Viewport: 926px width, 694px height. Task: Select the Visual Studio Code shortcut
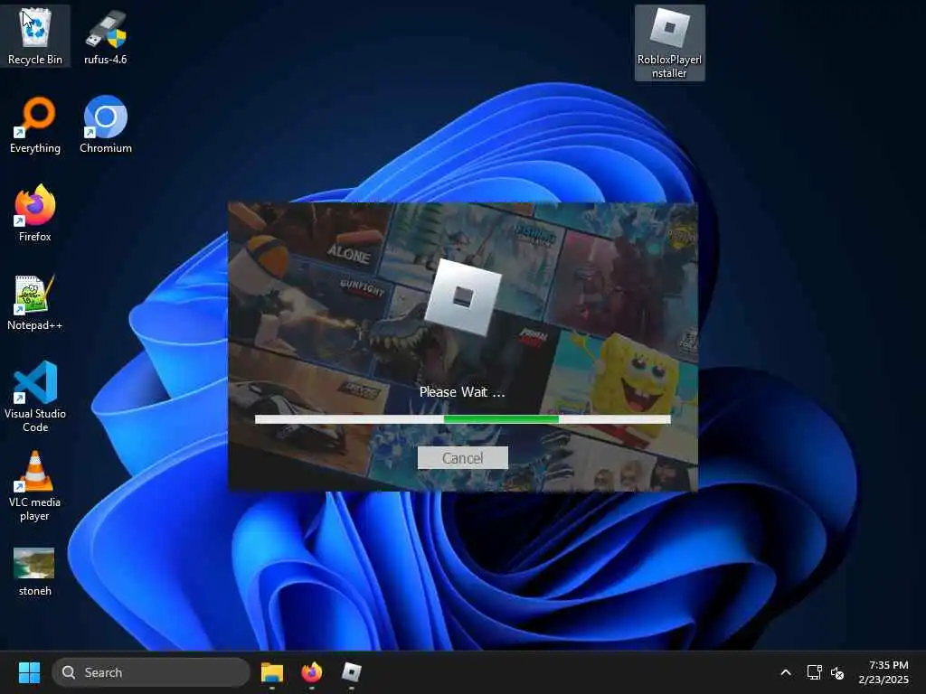(35, 397)
